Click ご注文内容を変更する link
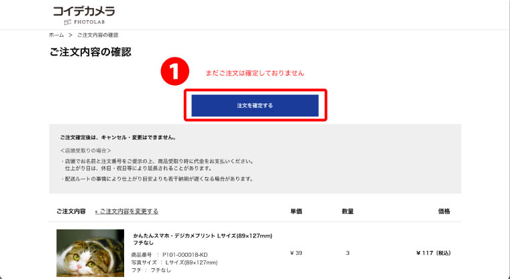Viewport: 510px width, 279px height. coord(127,211)
